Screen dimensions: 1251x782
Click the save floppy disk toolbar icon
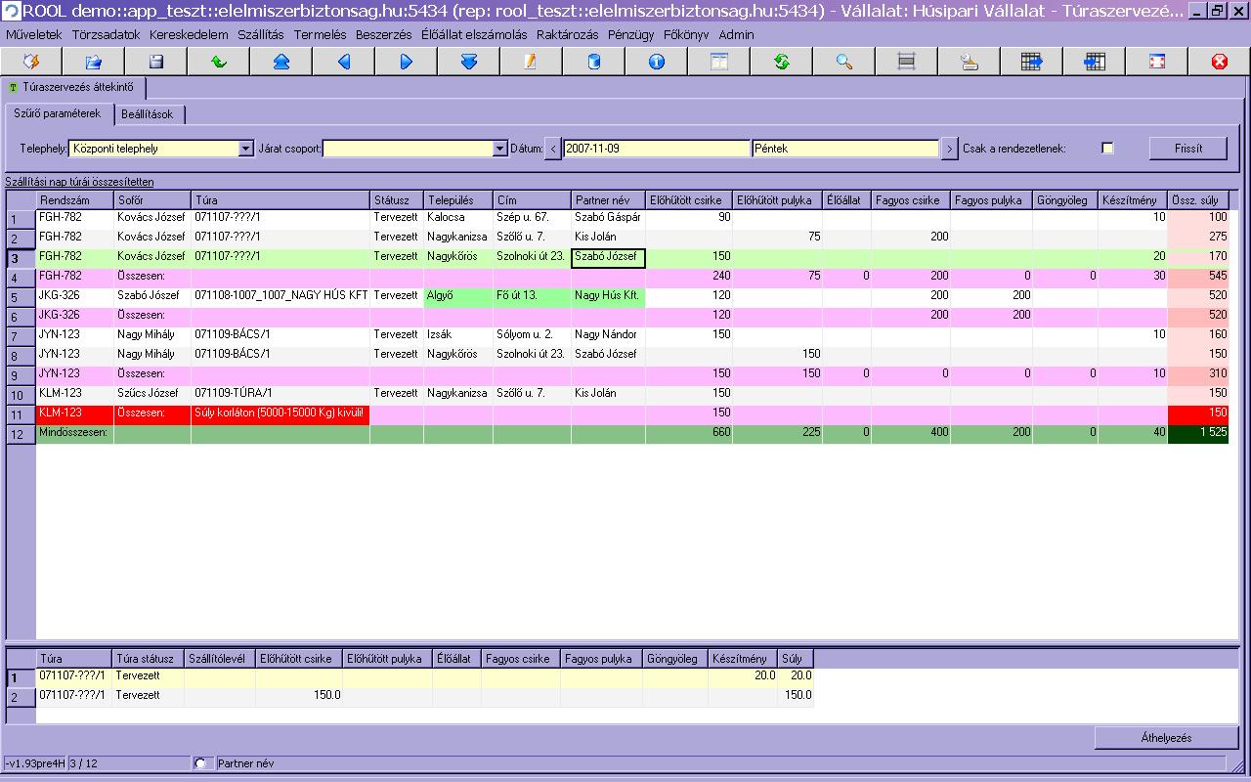pyautogui.click(x=155, y=62)
